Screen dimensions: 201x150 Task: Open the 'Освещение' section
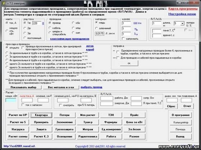[65, 136]
